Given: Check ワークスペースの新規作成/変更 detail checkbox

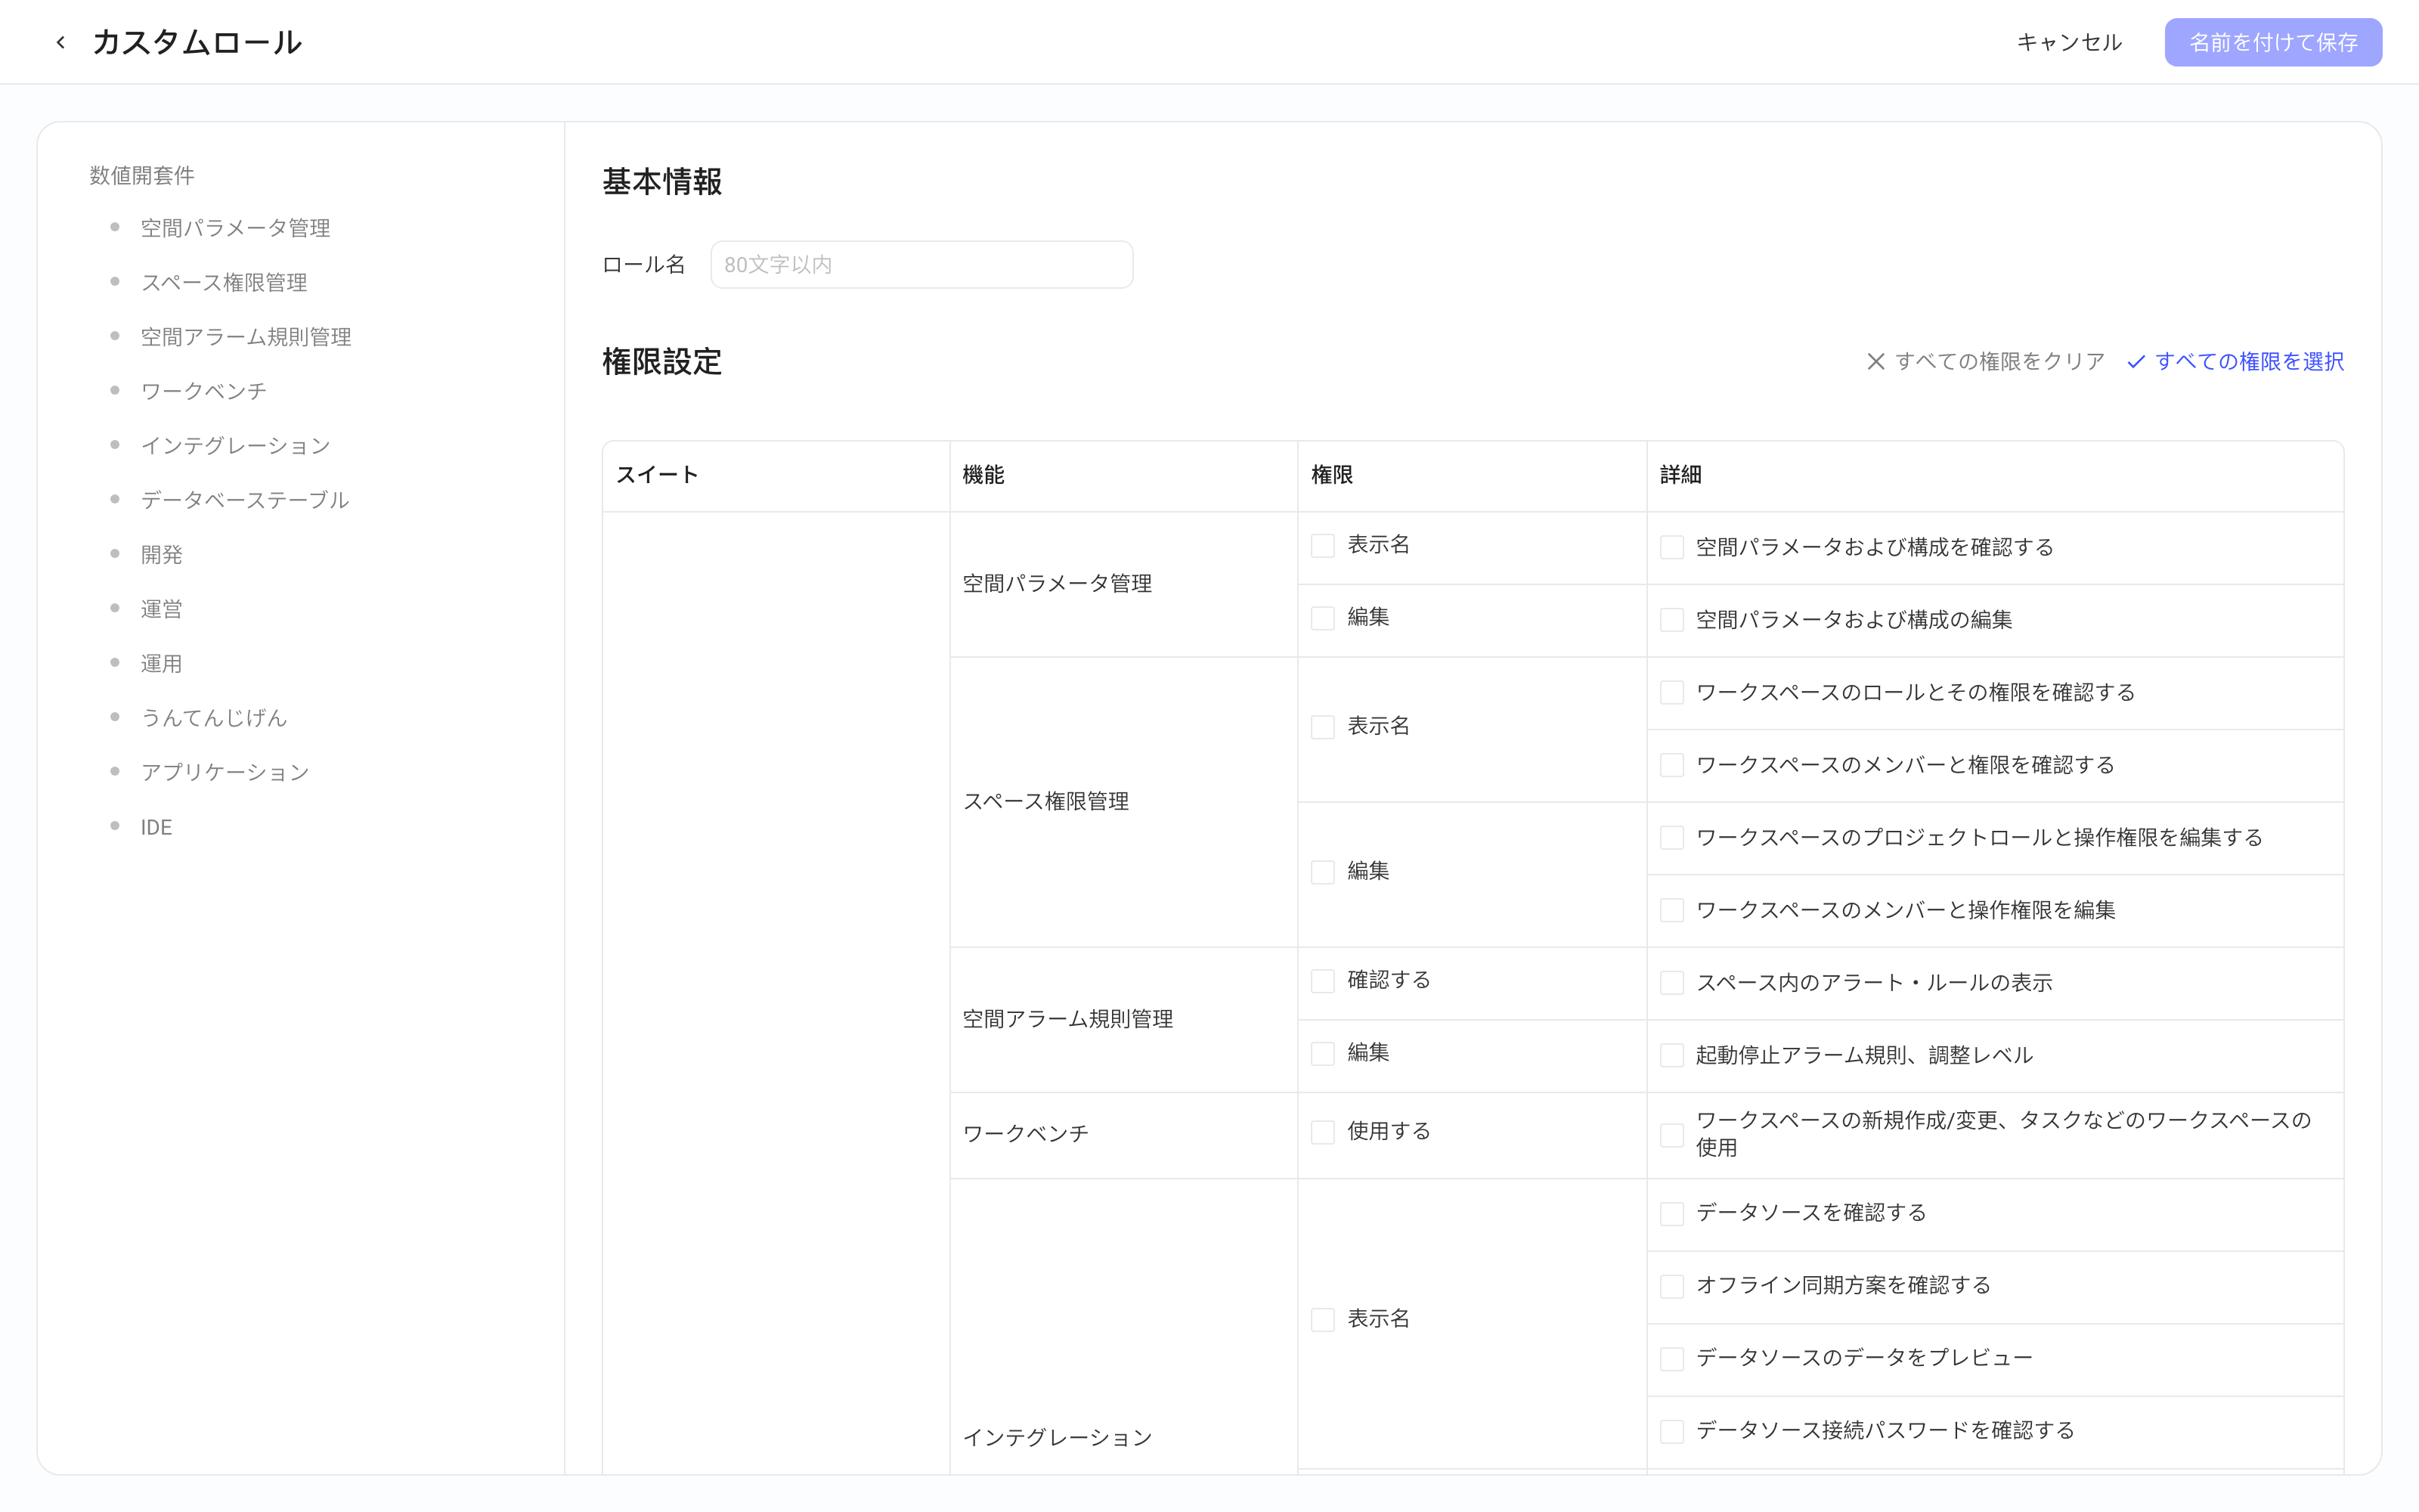Looking at the screenshot, I should point(1671,1135).
